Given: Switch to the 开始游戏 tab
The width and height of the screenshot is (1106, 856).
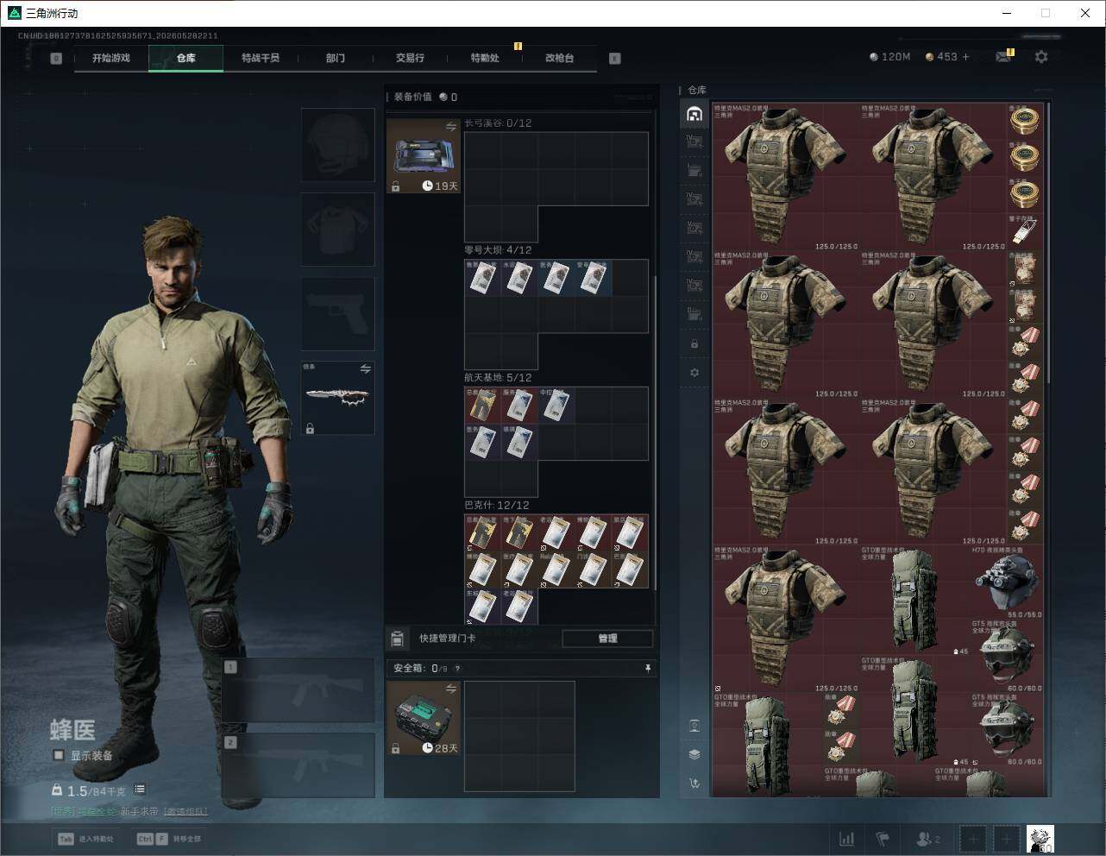Looking at the screenshot, I should (x=111, y=58).
